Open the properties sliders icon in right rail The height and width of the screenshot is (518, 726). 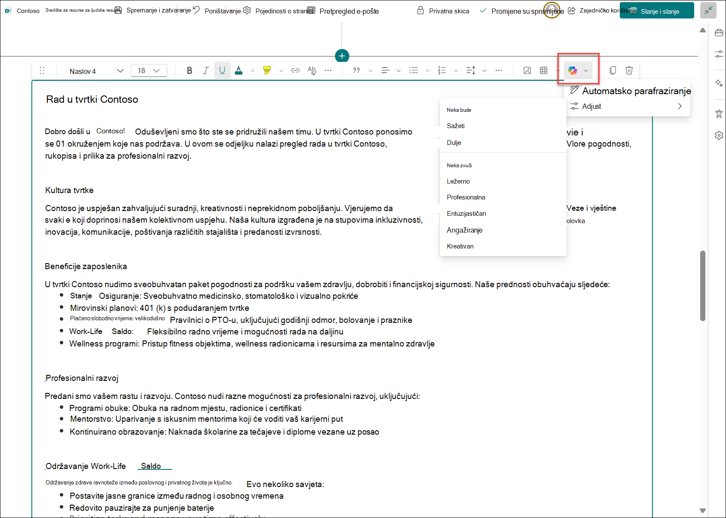[719, 54]
